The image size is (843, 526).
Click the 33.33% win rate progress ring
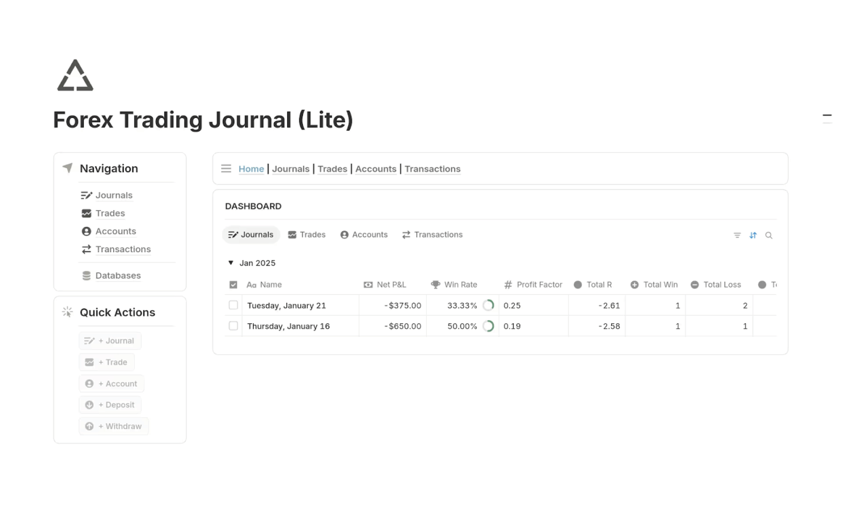[488, 306]
